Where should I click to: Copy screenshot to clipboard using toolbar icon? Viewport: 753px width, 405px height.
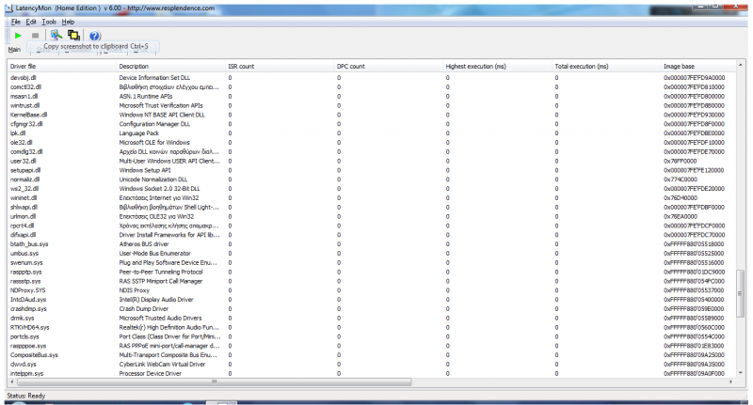pos(73,36)
